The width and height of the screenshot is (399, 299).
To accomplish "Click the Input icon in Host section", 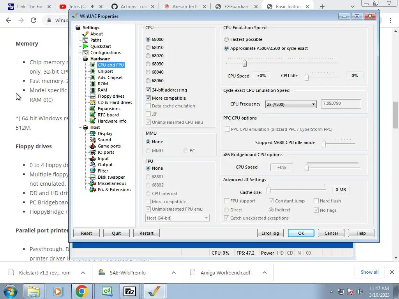I will 93,158.
